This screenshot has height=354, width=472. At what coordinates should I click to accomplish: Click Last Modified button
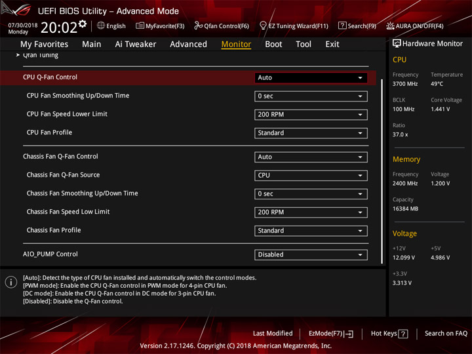[273, 333]
